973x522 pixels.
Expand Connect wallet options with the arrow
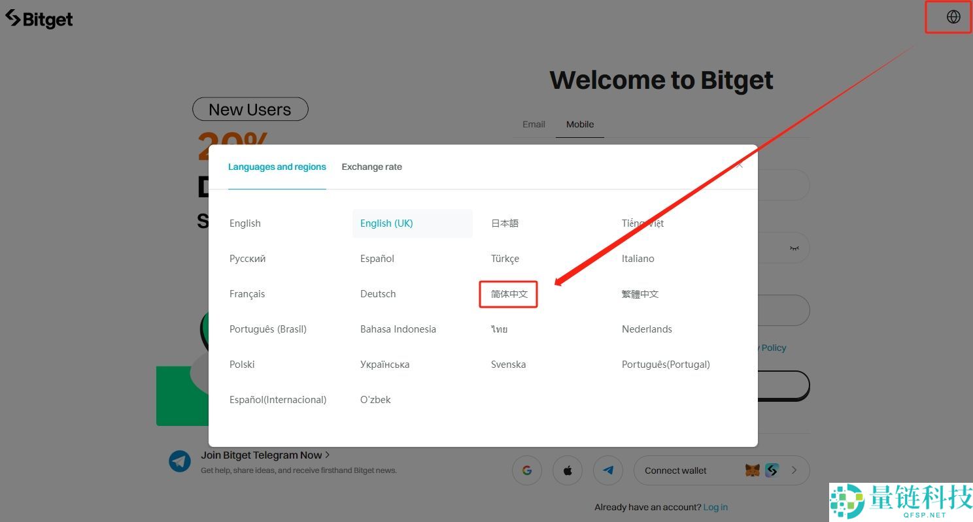(794, 470)
